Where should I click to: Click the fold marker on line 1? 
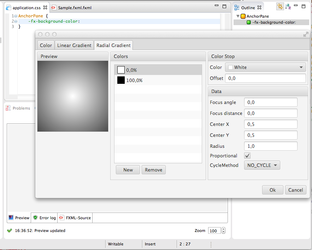[x=16, y=16]
